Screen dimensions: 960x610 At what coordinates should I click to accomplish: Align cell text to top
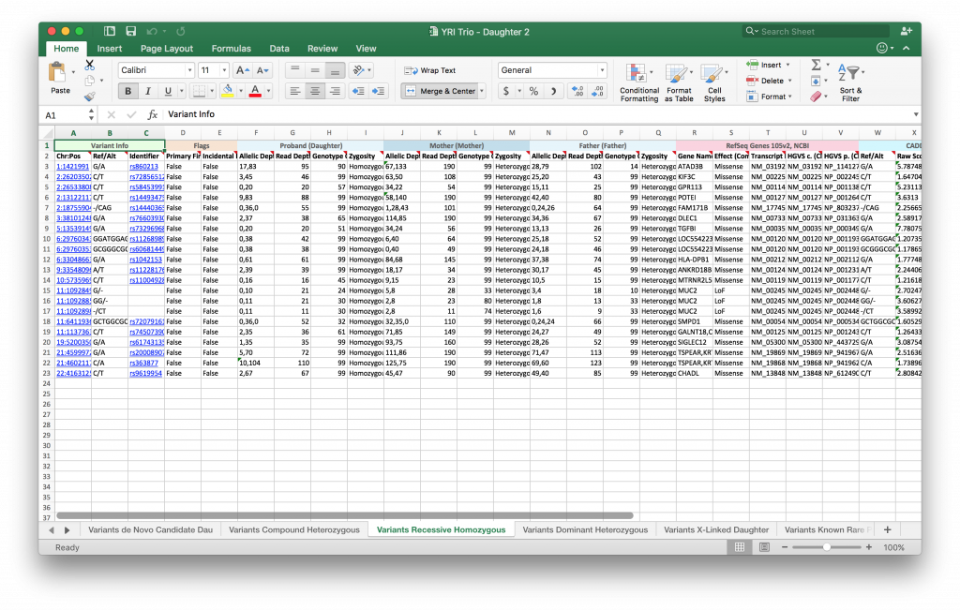[x=295, y=70]
